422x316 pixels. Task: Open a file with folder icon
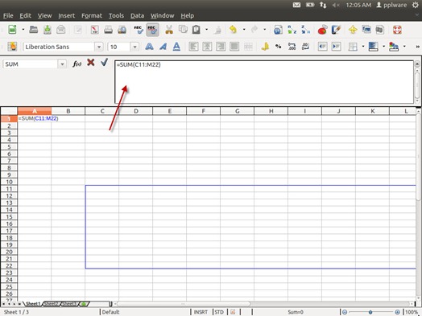(33, 29)
